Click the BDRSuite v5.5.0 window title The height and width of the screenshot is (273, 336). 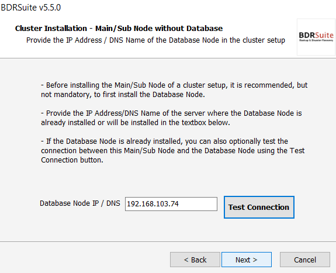[x=31, y=8]
